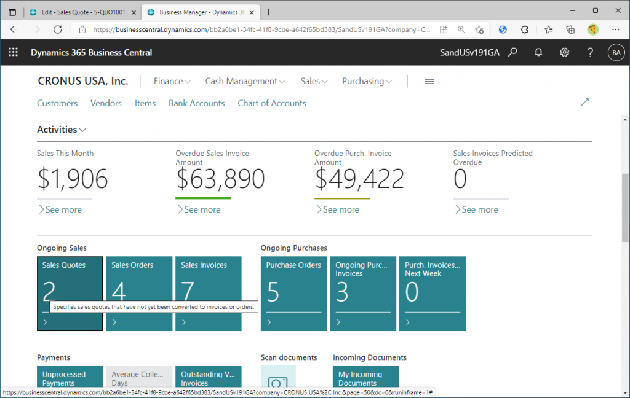Screen dimensions: 630x398
Task: Click the page vertical scrollbar thumb
Action: tap(625, 208)
